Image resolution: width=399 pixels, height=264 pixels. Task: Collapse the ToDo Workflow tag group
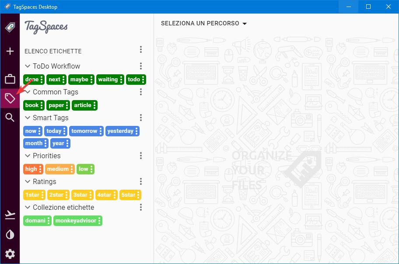28,66
